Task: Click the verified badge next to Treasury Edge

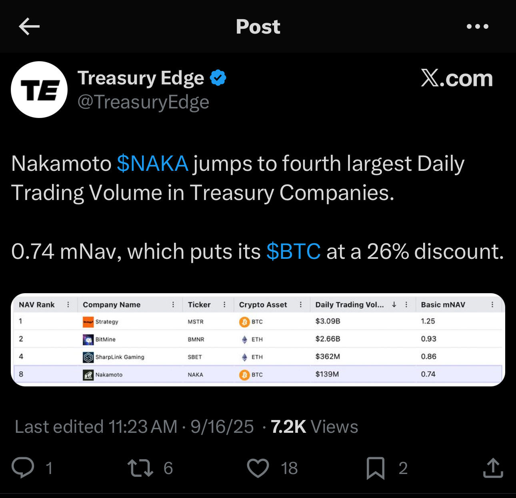Action: 218,77
